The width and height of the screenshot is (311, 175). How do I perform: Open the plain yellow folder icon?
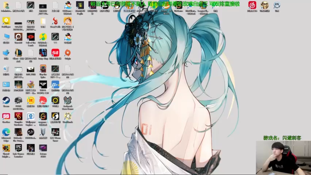pyautogui.click(x=43, y=21)
